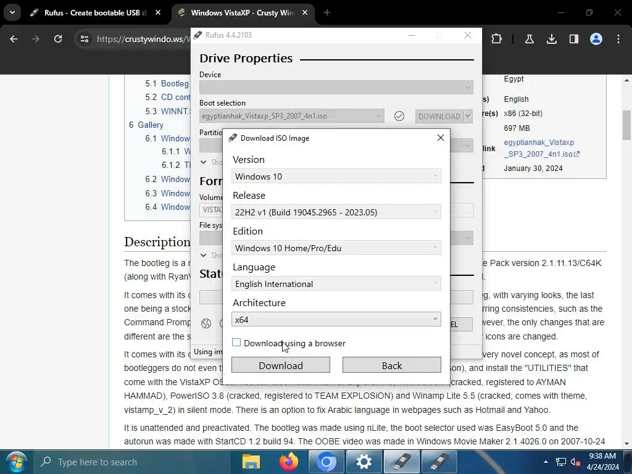Open the tab search dropdown in Chrome
Image resolution: width=632 pixels, height=474 pixels.
click(x=12, y=12)
